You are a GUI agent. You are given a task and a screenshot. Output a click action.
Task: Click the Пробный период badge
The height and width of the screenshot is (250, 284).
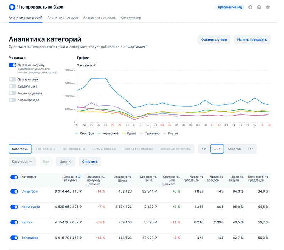click(230, 7)
